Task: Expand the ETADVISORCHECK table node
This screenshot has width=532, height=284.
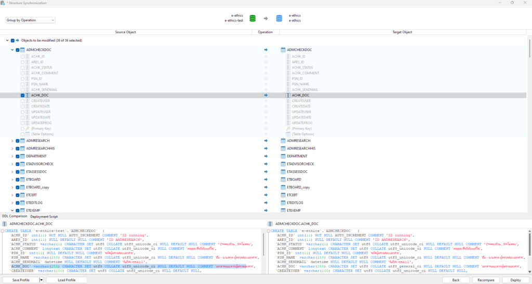Action: click(12, 164)
